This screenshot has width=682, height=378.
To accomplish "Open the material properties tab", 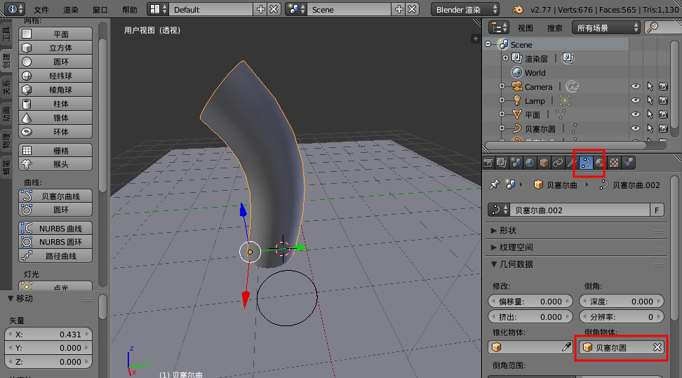I will [x=600, y=163].
